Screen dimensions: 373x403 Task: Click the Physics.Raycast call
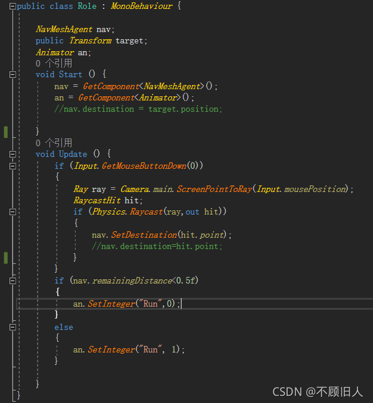(x=128, y=212)
